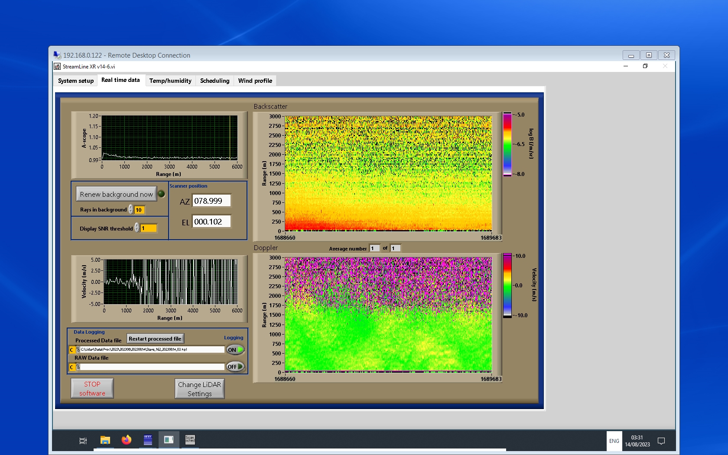Click the yellow C icon for processed file
This screenshot has height=455, width=728.
71,350
